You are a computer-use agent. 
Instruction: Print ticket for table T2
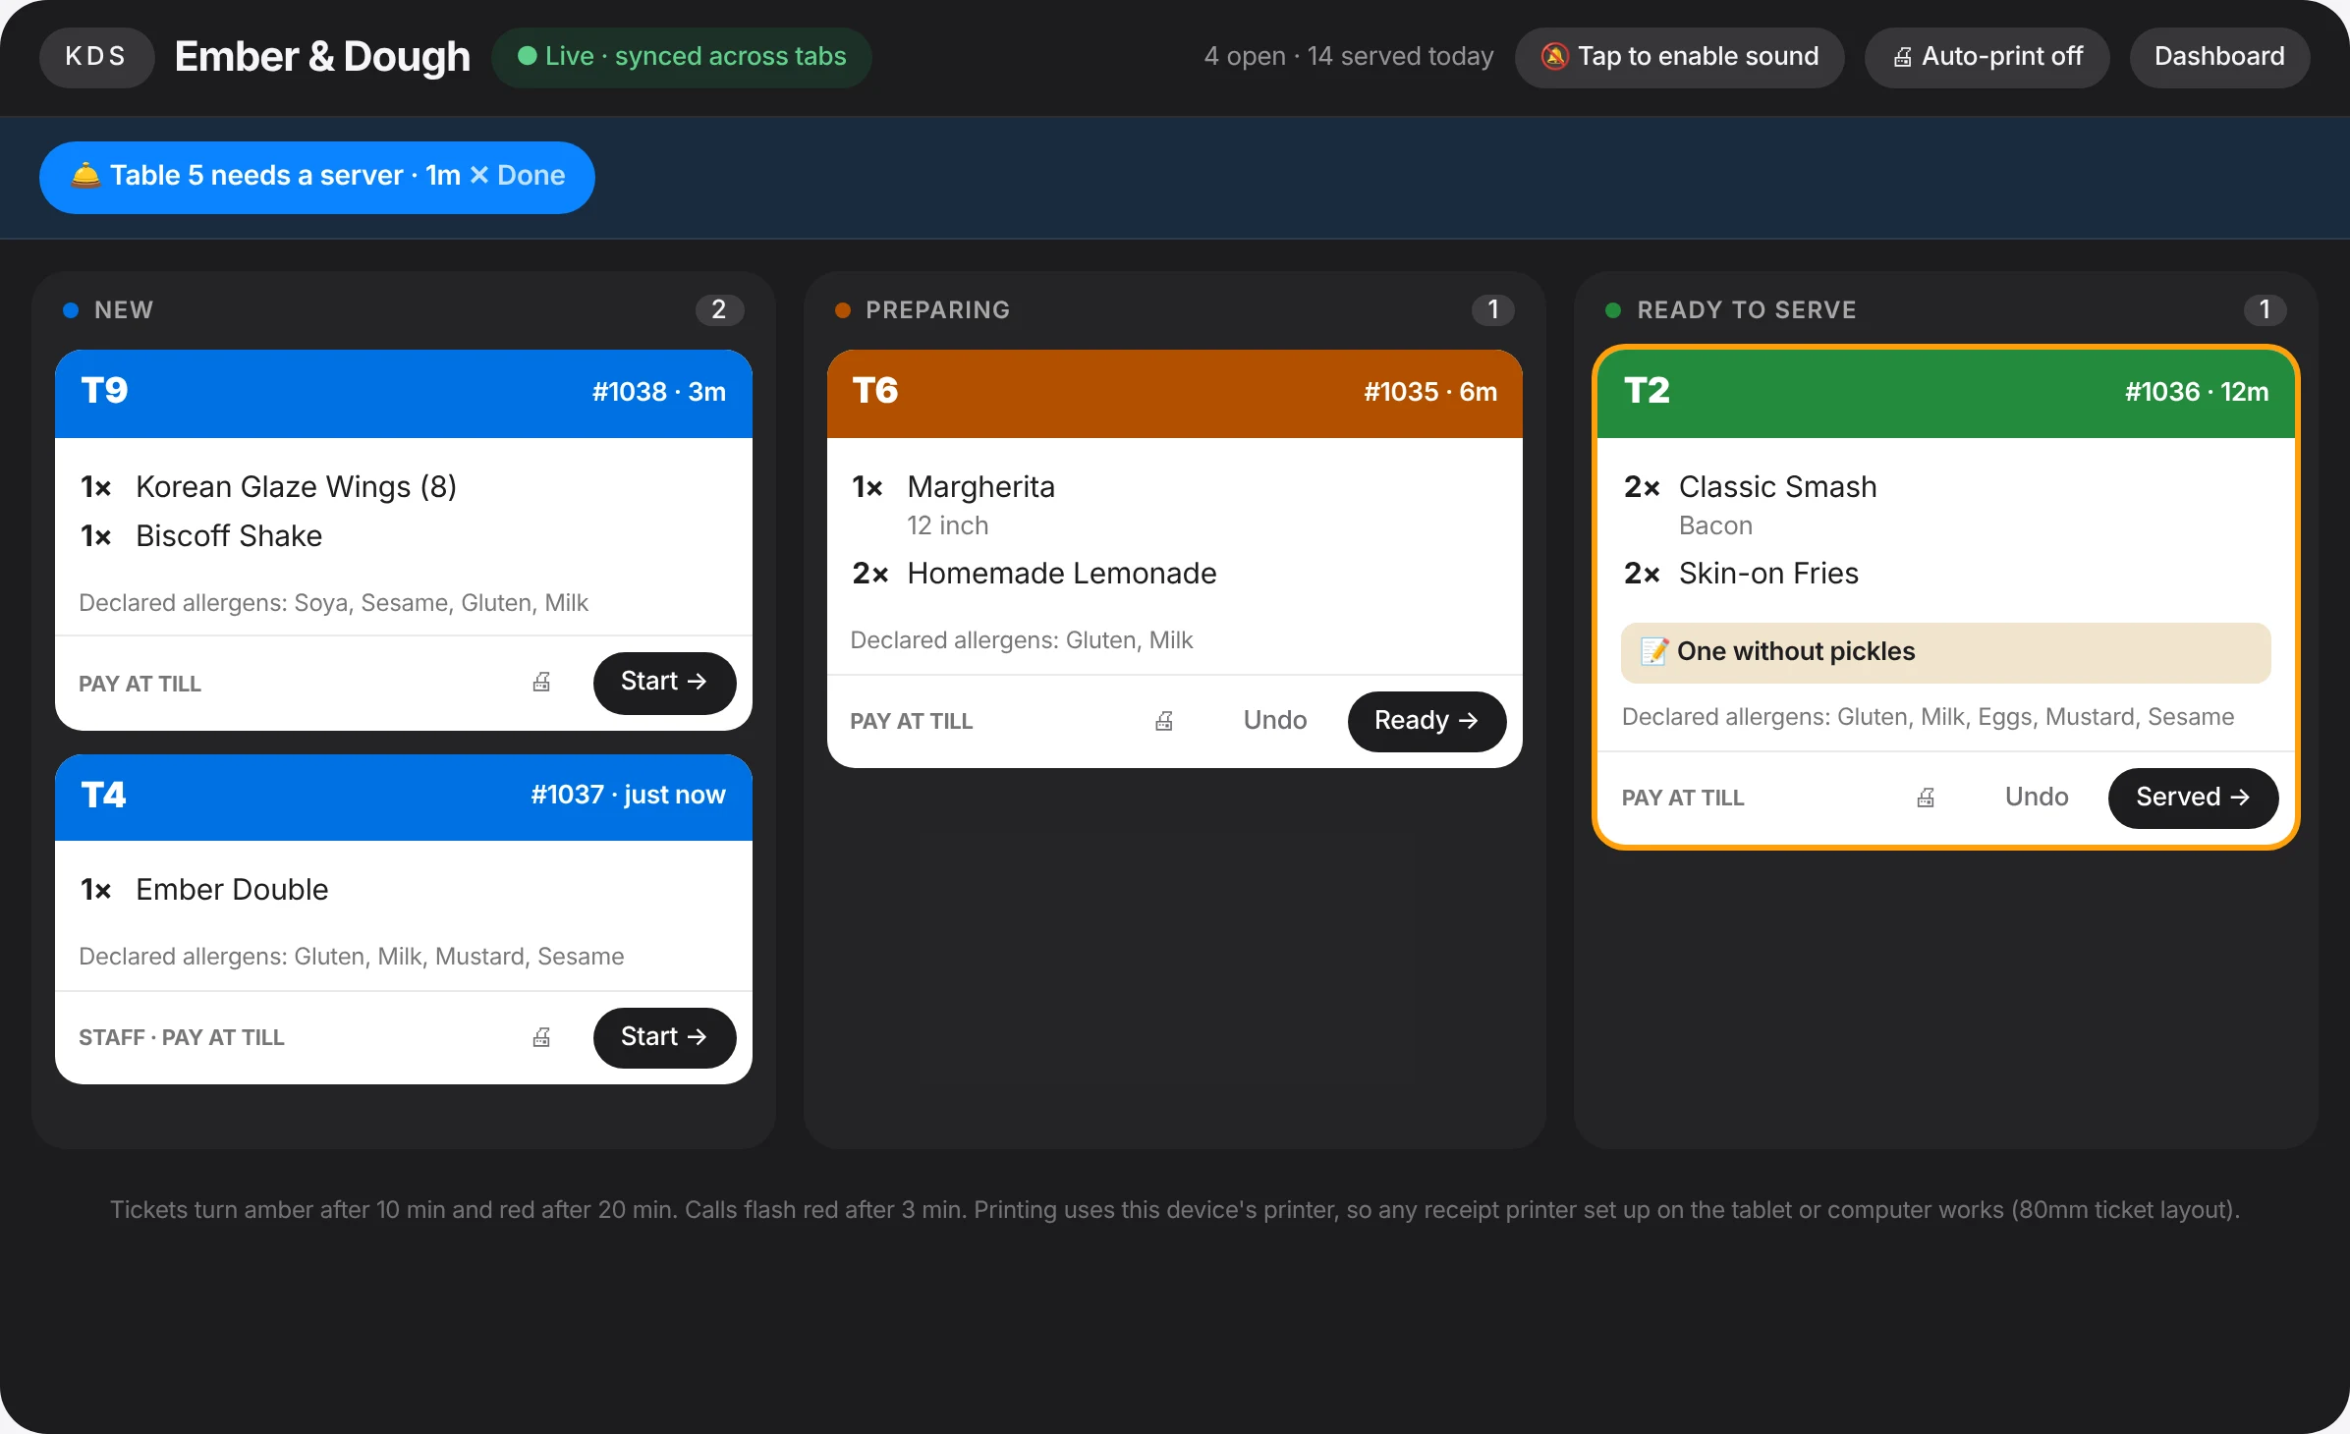[x=1926, y=798]
